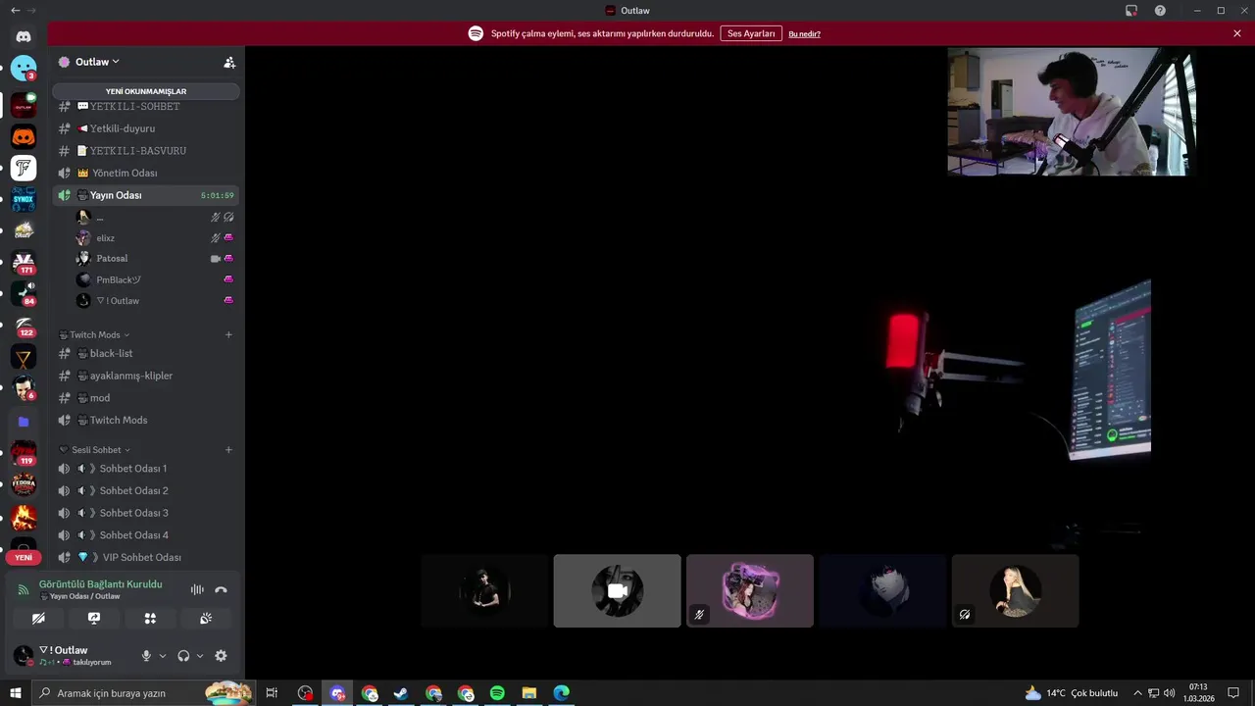The image size is (1255, 706).
Task: Toggle camera on or off in voice panel
Action: (38, 618)
